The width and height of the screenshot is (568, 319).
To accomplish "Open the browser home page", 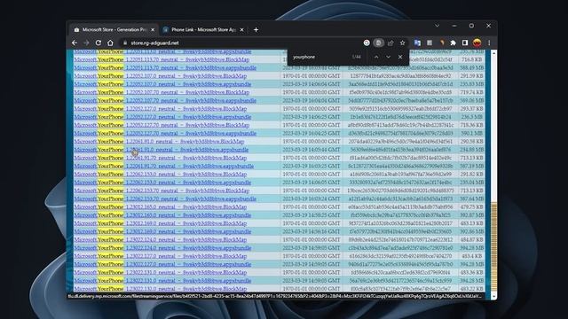I will coord(110,43).
